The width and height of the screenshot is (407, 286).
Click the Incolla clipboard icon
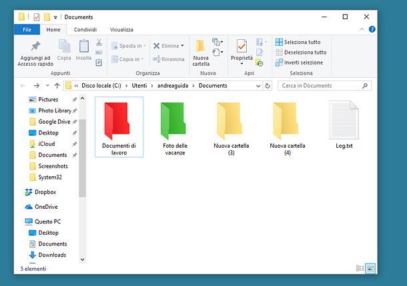pyautogui.click(x=84, y=47)
